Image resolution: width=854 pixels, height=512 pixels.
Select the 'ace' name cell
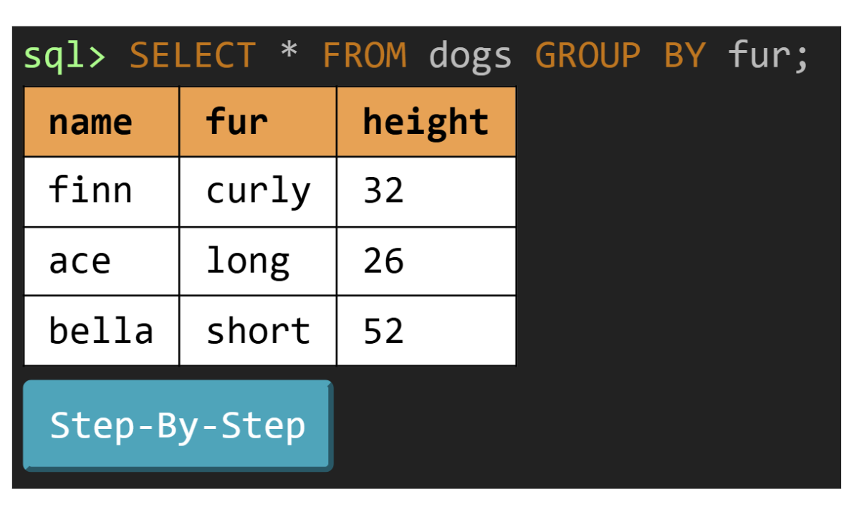[80, 261]
